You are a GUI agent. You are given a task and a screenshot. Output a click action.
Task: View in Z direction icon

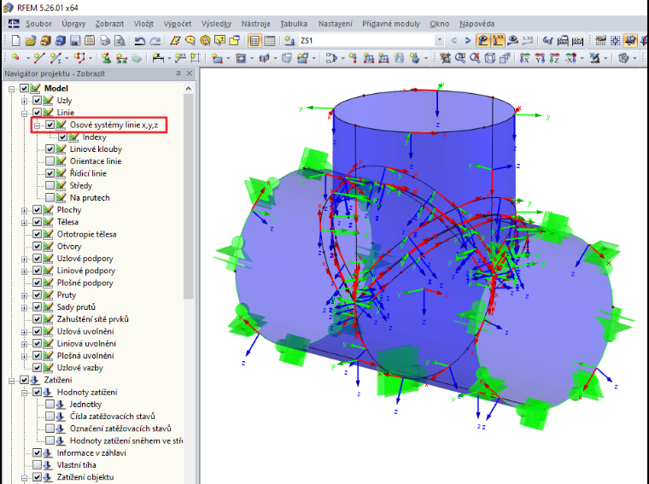(554, 58)
